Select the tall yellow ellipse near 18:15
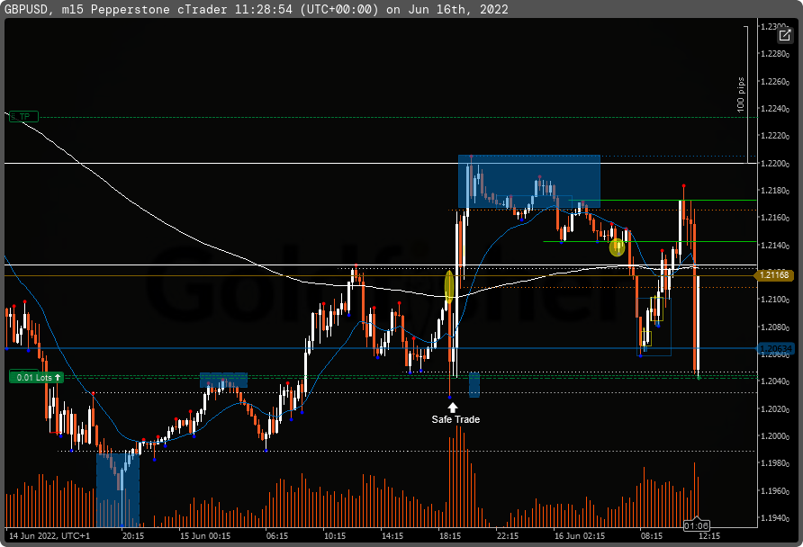The width and height of the screenshot is (803, 547). 449,287
